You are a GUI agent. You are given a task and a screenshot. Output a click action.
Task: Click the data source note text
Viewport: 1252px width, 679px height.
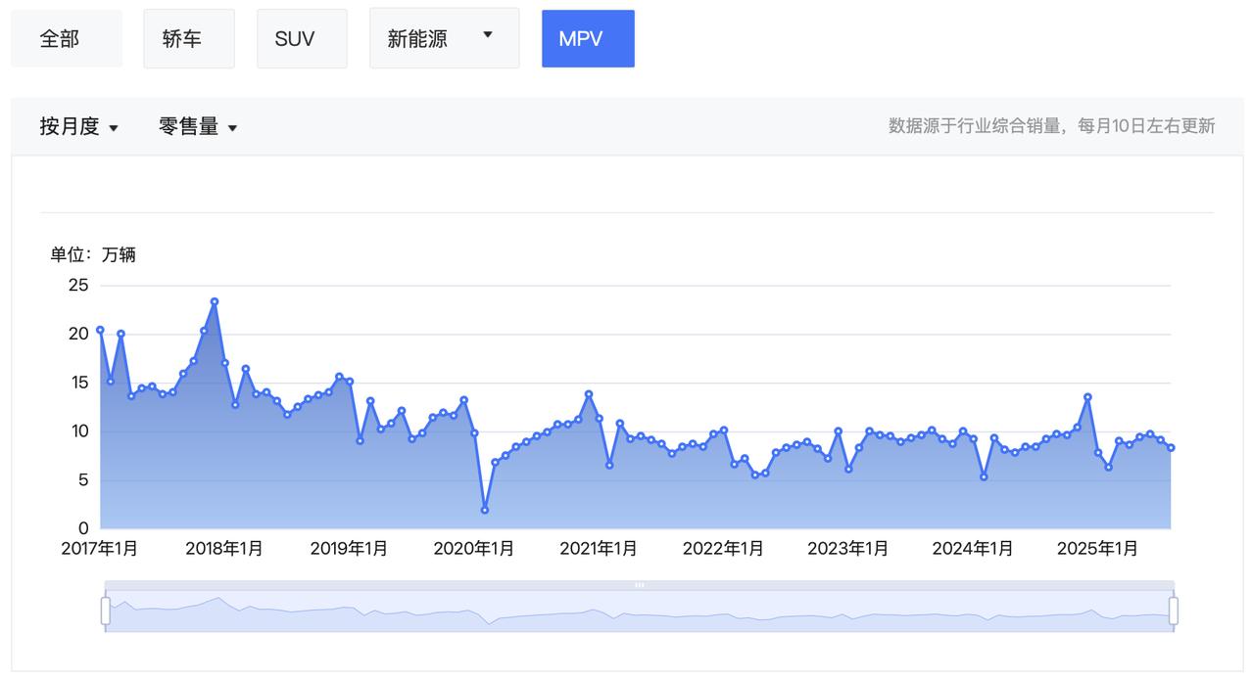tap(1051, 126)
